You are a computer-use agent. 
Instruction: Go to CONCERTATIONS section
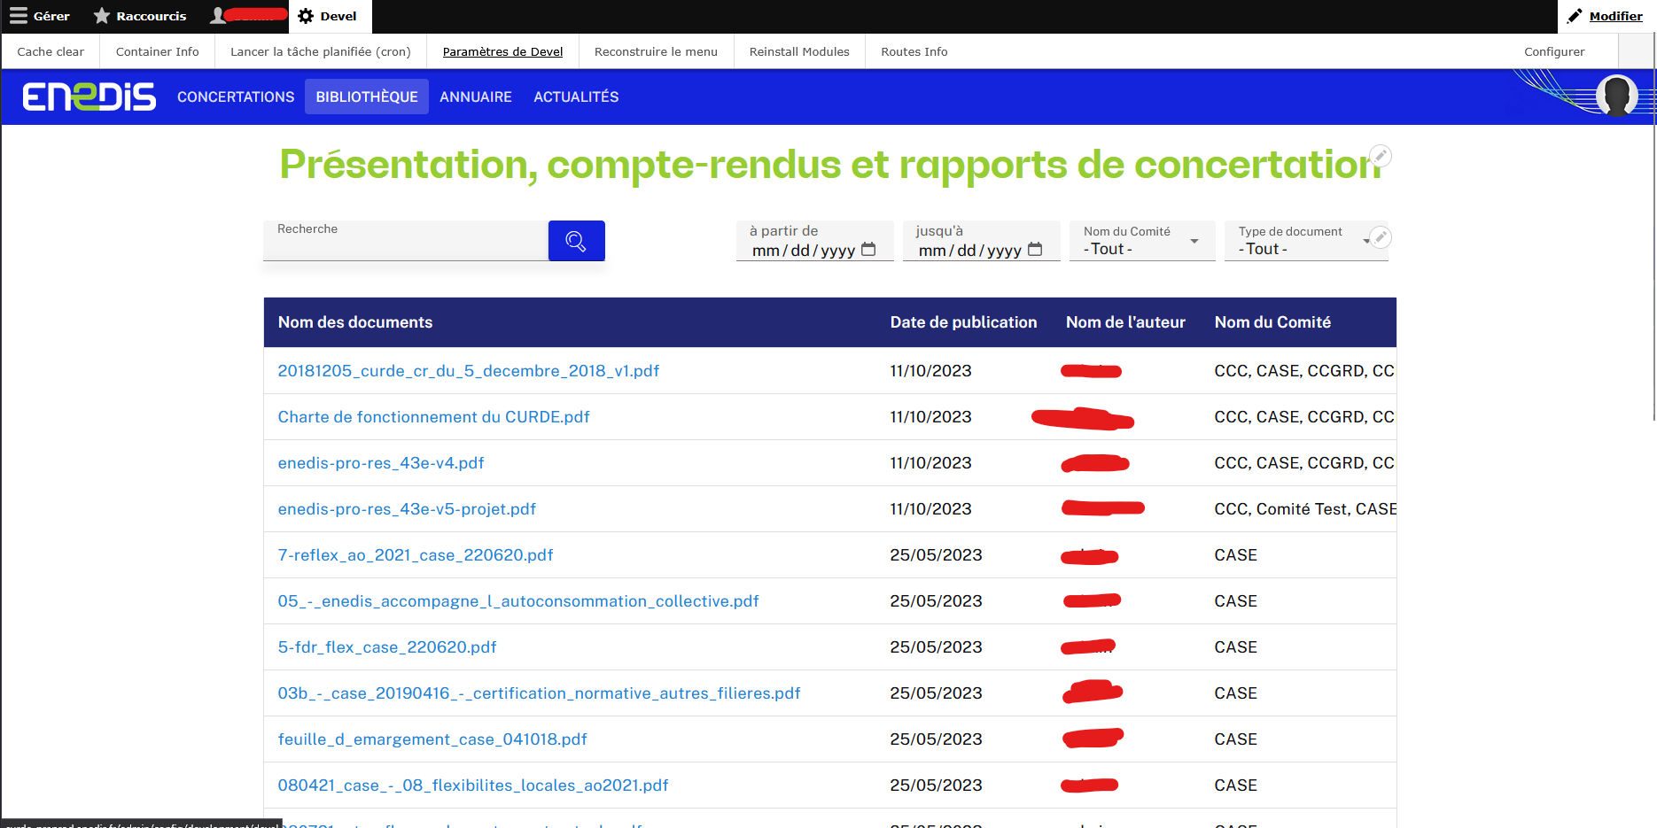(x=236, y=97)
